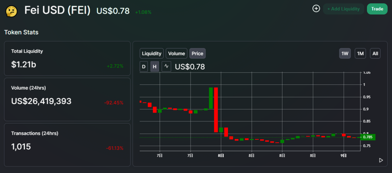Viewport: 392px width, 173px height.
Task: Click the tall green candlestick
Action: click(x=211, y=98)
